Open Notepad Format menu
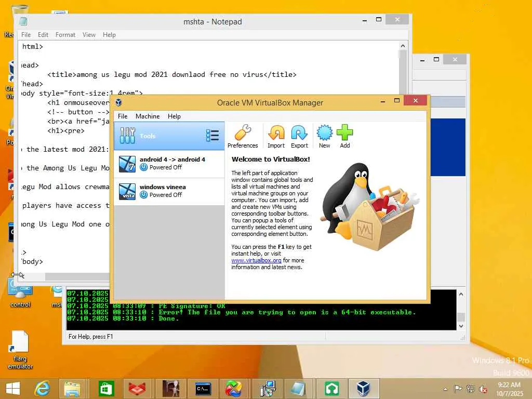The image size is (532, 399). tap(65, 35)
